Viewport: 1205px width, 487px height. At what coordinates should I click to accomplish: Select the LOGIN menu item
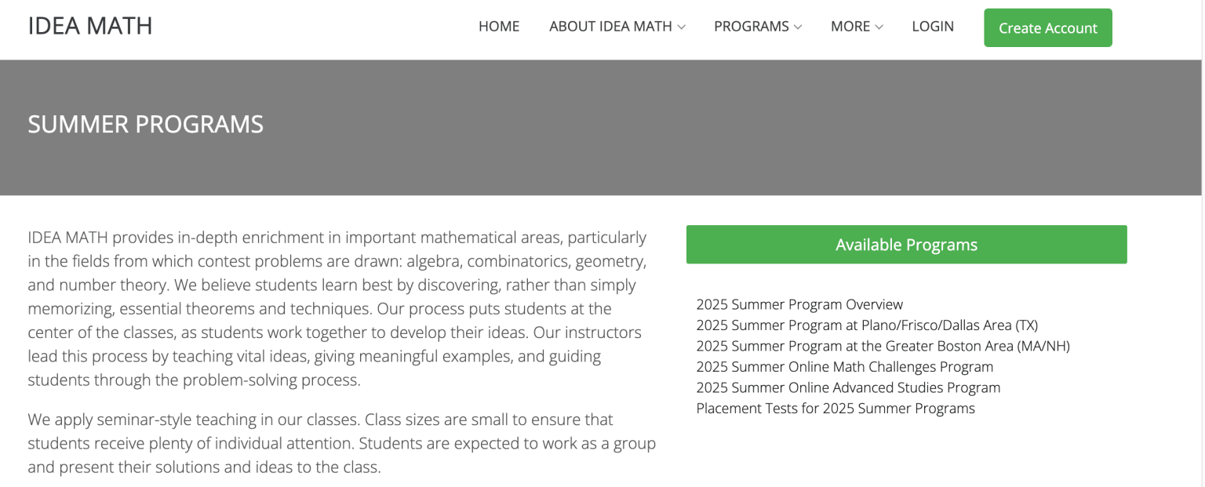[x=933, y=26]
